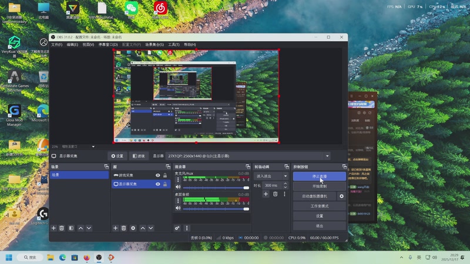Image resolution: width=470 pixels, height=264 pixels.
Task: Move the scene up with the arrow
Action: point(80,228)
